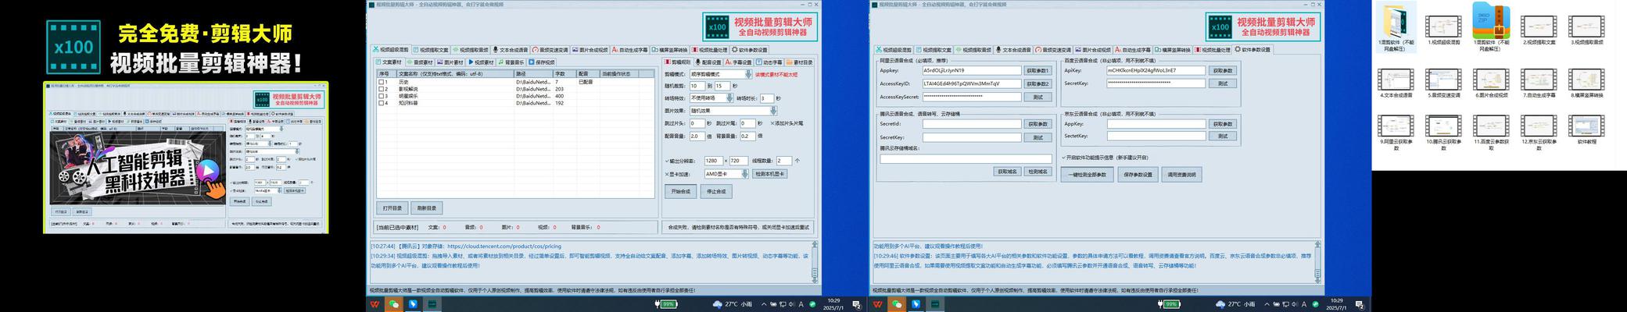
Task: Expand the 转场特效 dropdown
Action: tap(730, 98)
